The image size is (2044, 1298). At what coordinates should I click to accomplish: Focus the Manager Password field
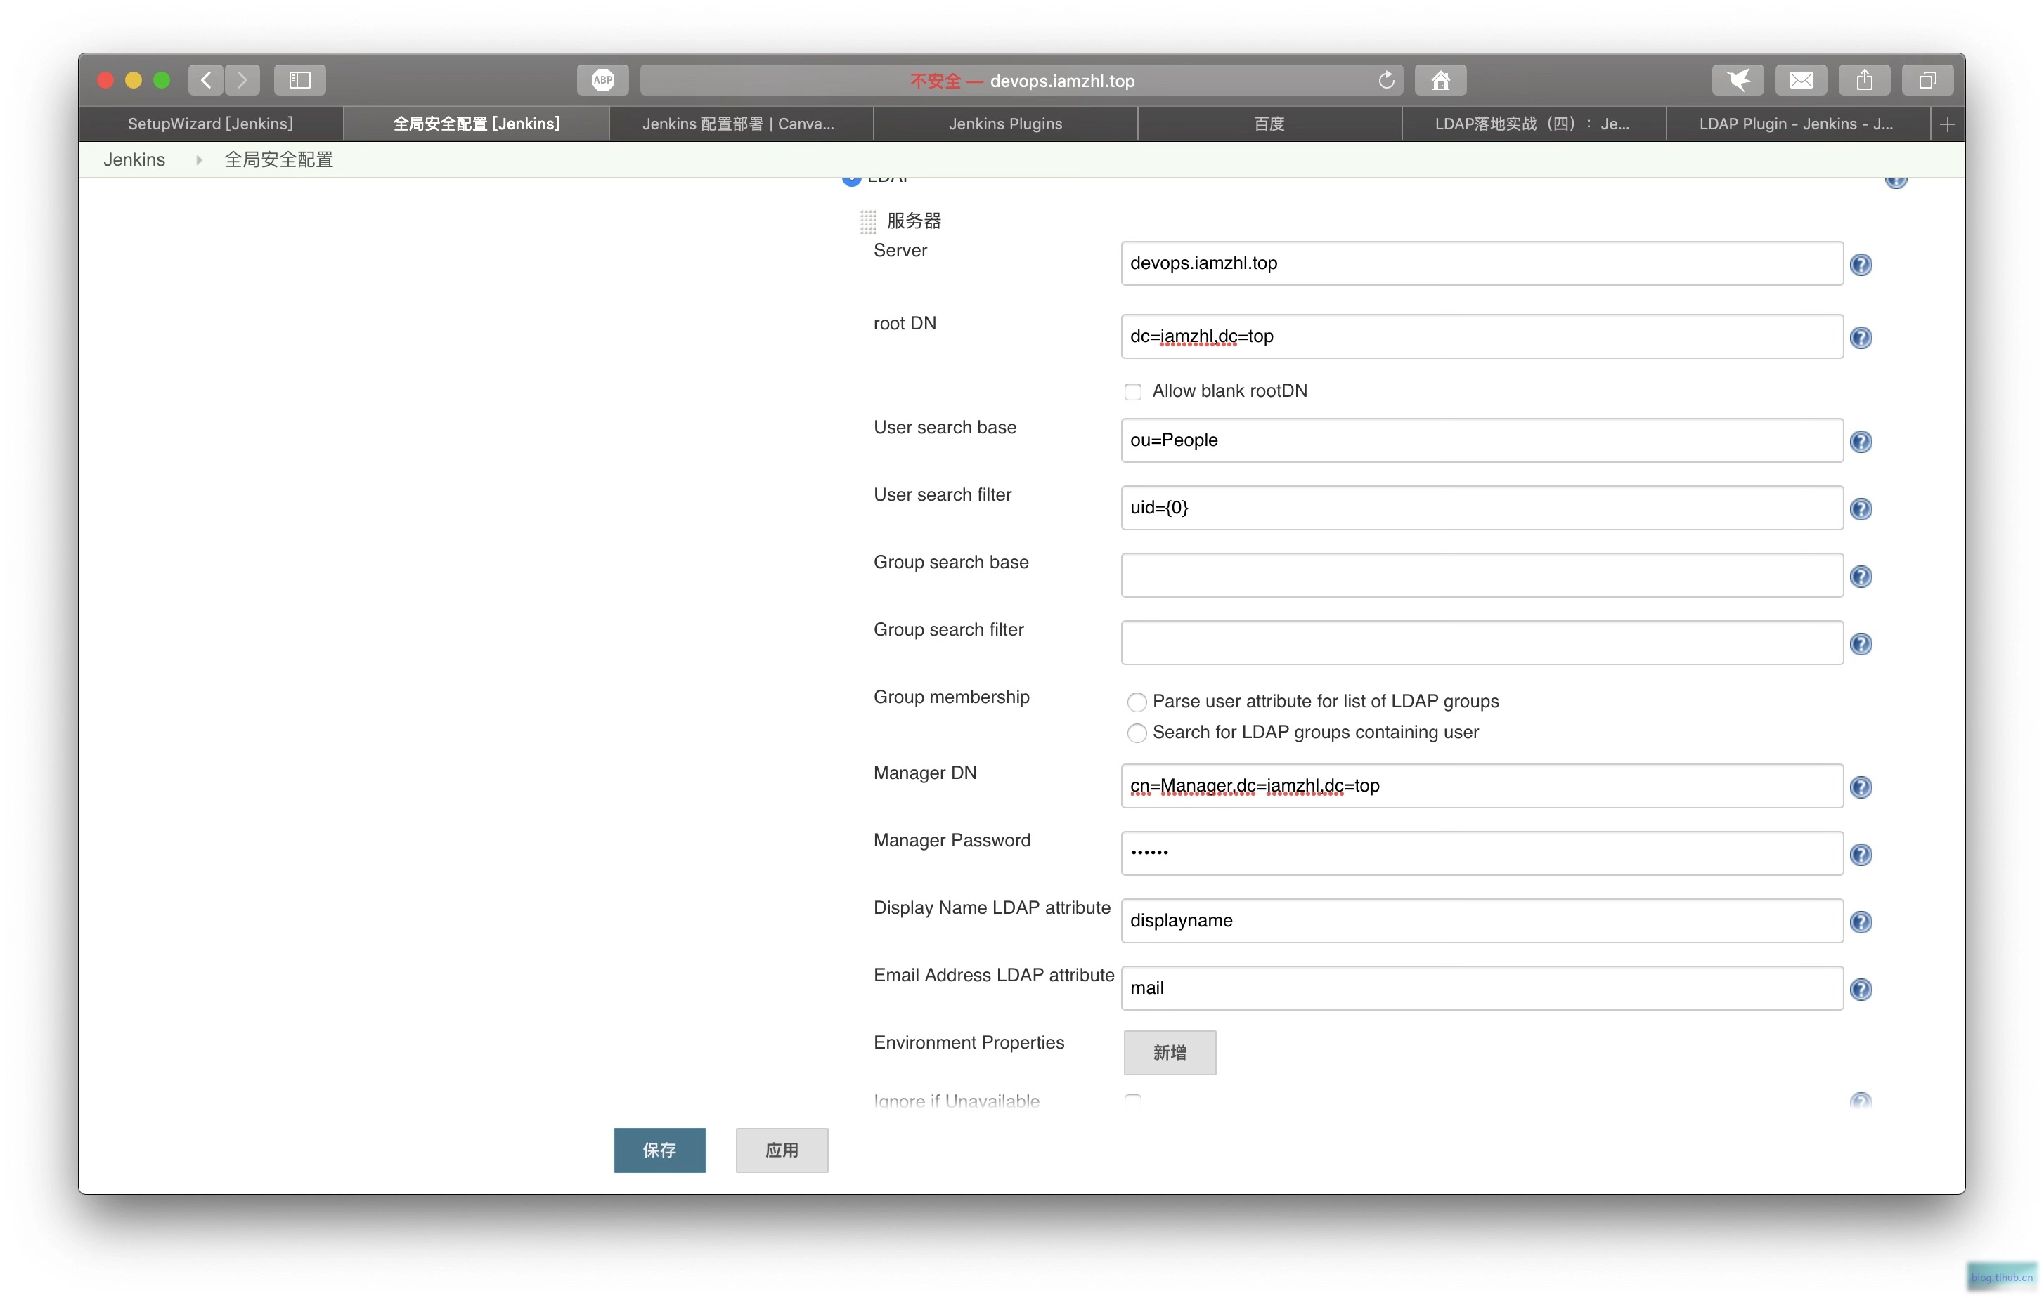tap(1481, 853)
